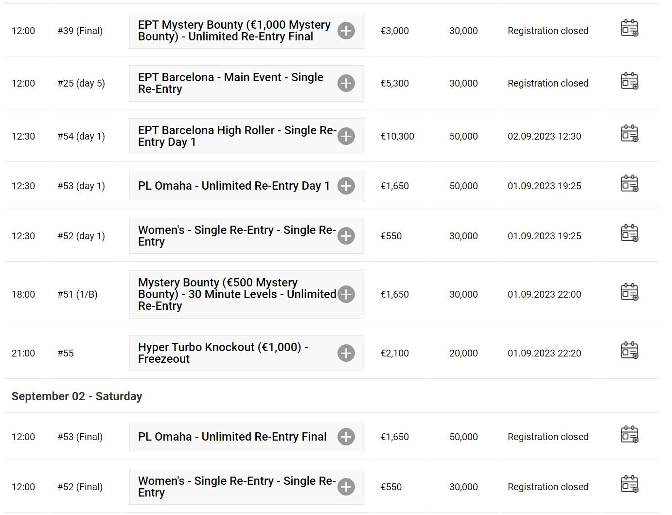
Task: Expand EPT Mystery Bounty Final details with plus
Action: tap(346, 31)
